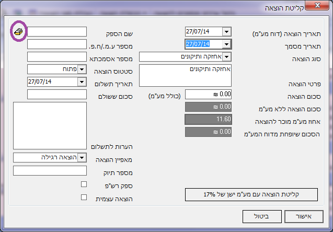
Task: Toggle the הוצאה עצמית checkbox
Action: coord(84,198)
